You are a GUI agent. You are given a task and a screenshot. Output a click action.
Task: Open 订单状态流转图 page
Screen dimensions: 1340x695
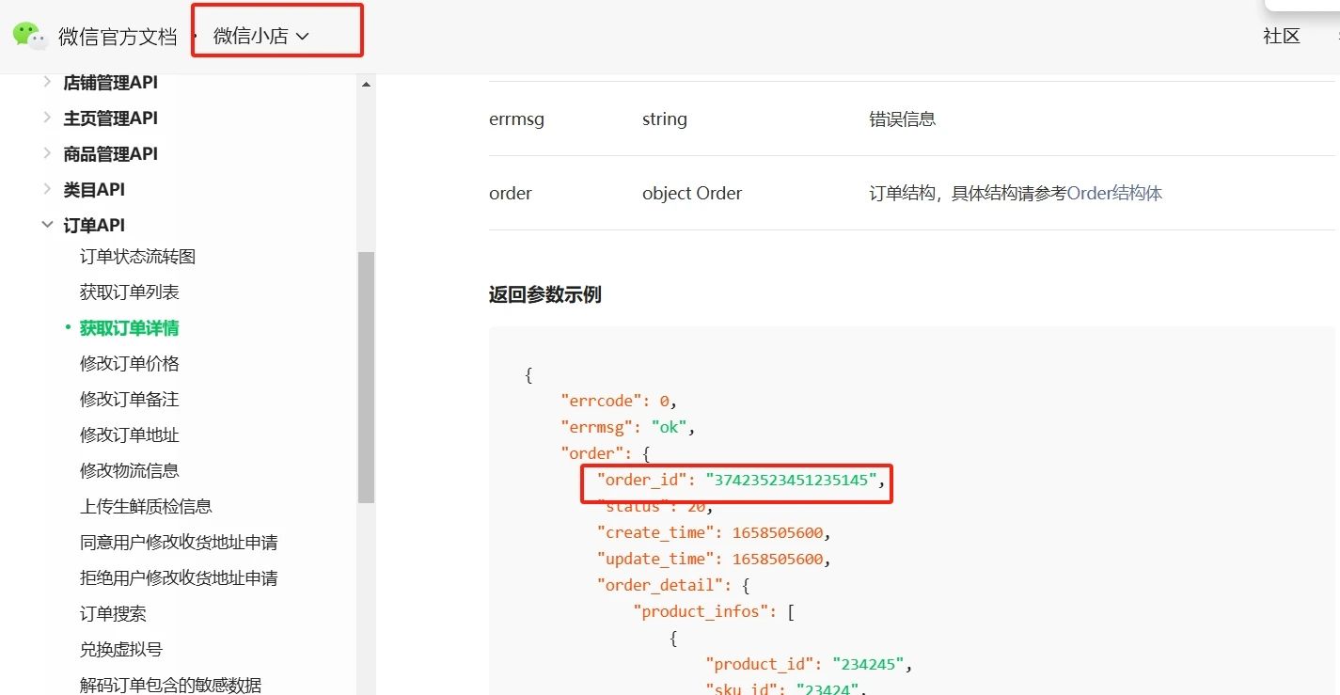137,257
